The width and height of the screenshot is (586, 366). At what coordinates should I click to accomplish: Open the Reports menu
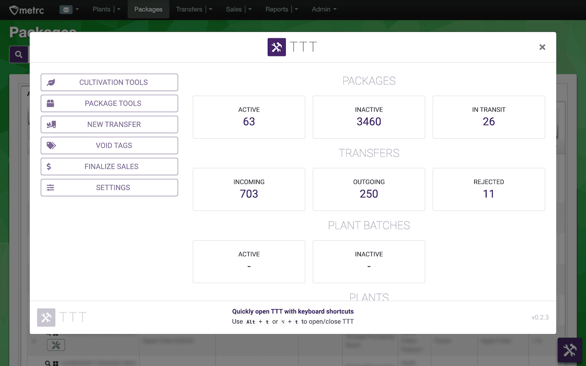point(277,9)
